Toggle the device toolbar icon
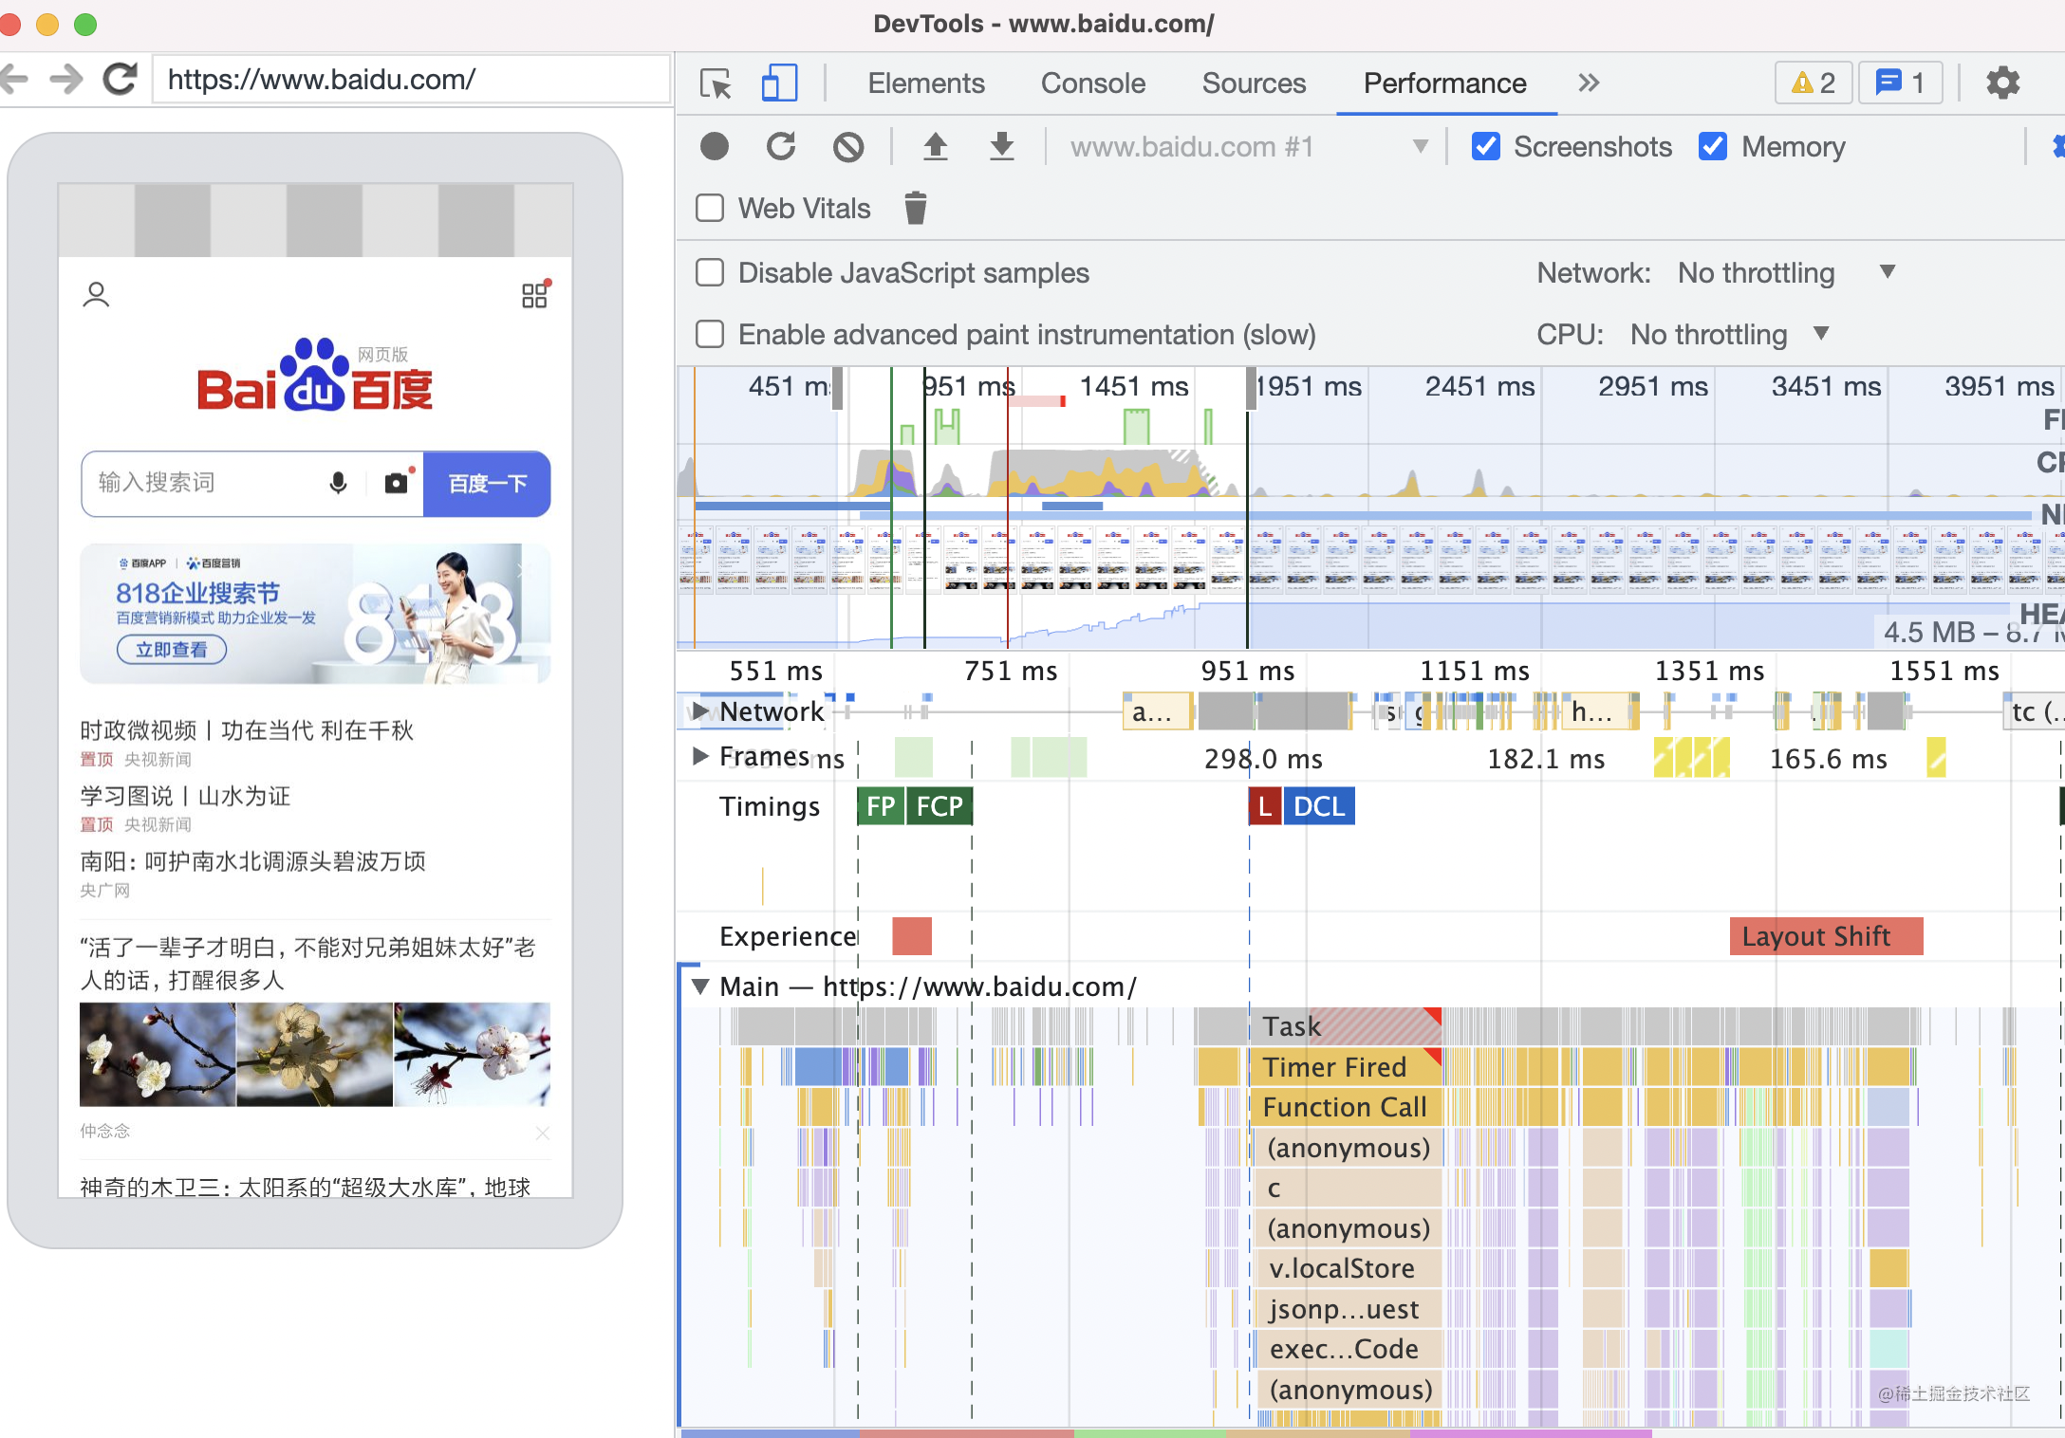2065x1438 pixels. coord(779,83)
